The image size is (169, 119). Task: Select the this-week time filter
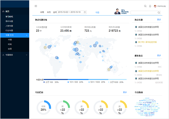pyautogui.click(x=42, y=12)
